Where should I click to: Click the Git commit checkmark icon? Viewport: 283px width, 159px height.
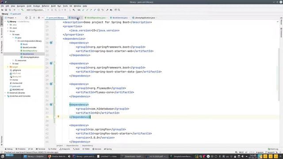coord(87,10)
